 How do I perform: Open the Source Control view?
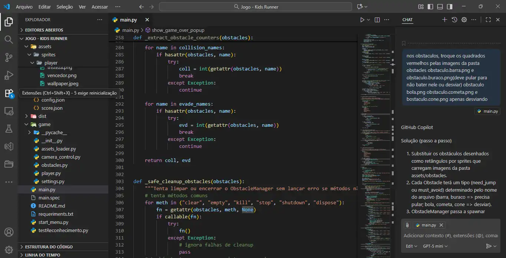(x=9, y=57)
